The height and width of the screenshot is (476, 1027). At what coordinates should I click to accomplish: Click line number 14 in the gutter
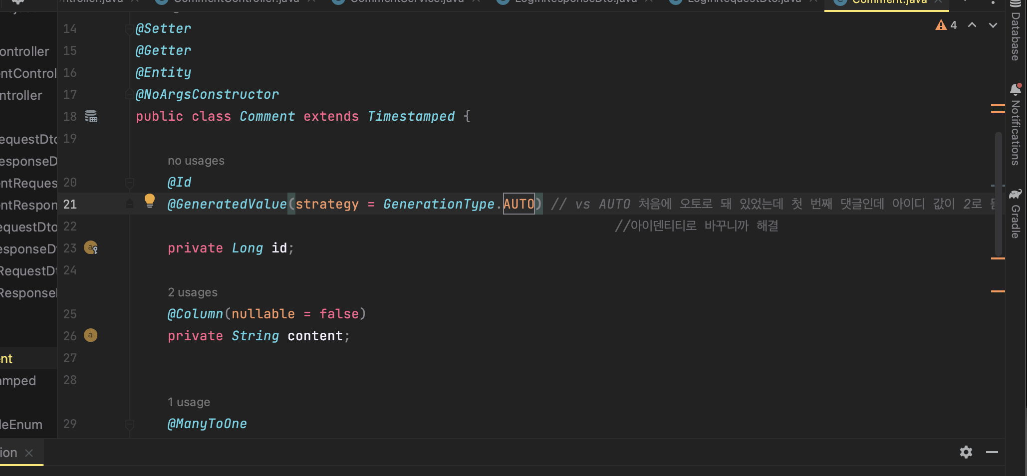pyautogui.click(x=70, y=29)
